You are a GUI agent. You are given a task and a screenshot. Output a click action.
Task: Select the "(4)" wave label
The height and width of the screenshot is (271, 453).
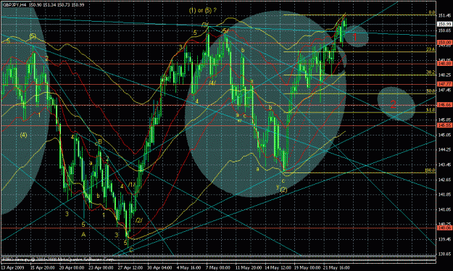(x=23, y=135)
